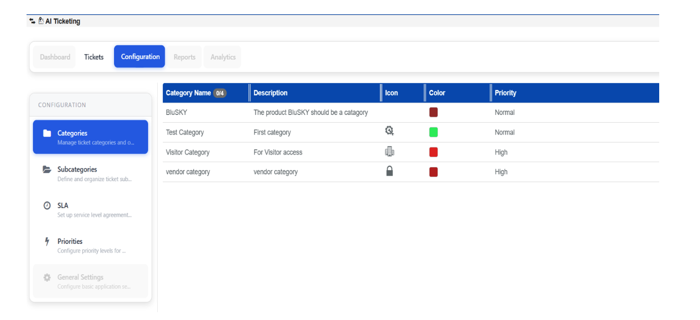Image resolution: width=700 pixels, height=320 pixels.
Task: Click the Priorities lightning bolt icon
Action: pyautogui.click(x=47, y=241)
